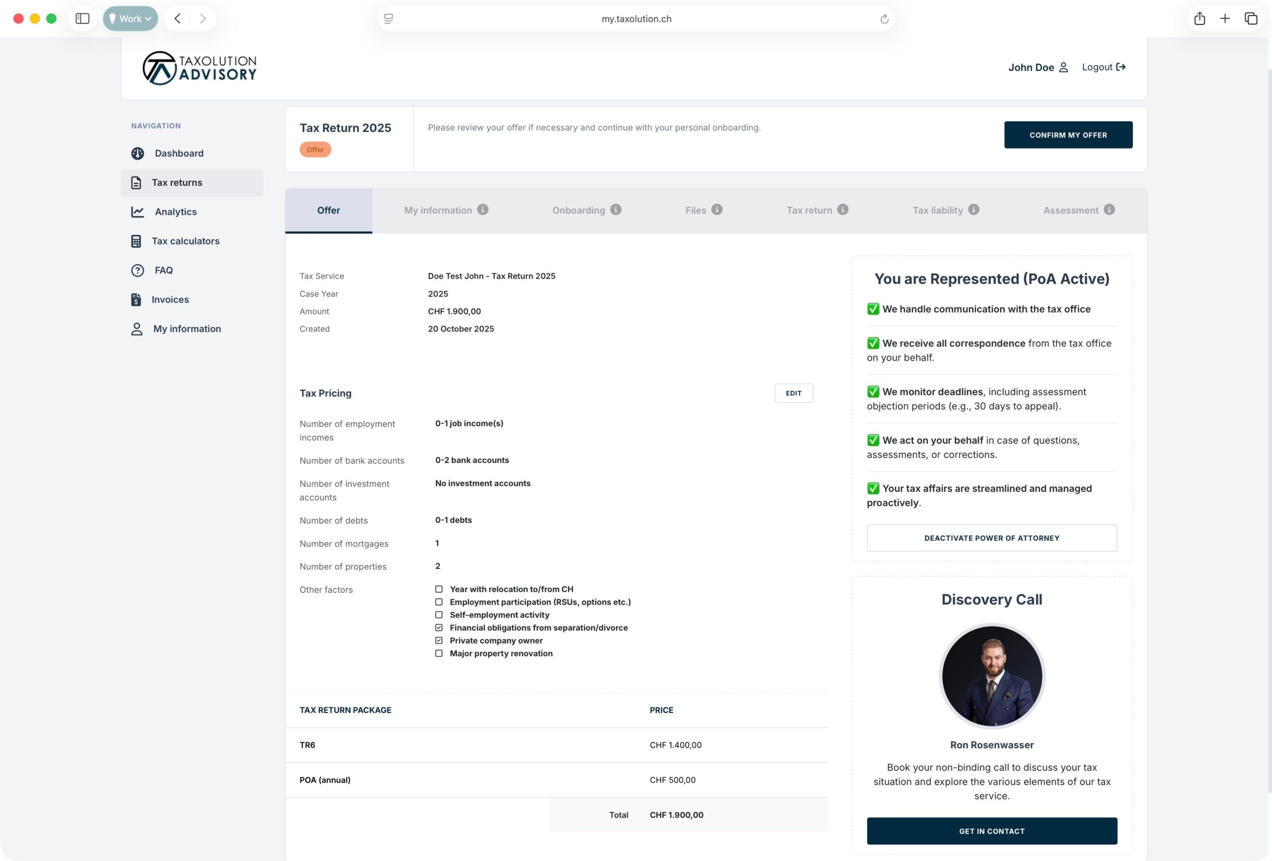
Task: Click Ron Rosenwasser profile photo
Action: point(992,676)
